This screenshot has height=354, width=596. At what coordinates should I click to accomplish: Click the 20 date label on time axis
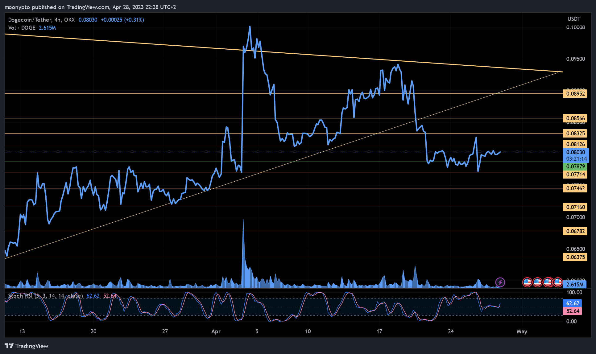pyautogui.click(x=93, y=331)
